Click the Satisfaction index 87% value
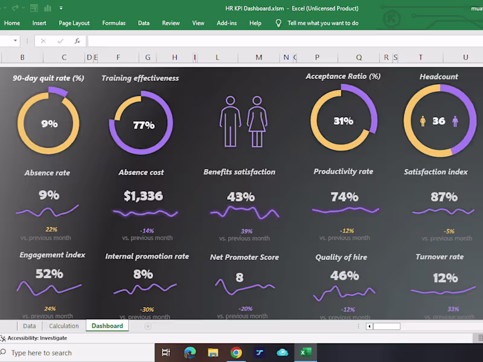The width and height of the screenshot is (483, 362). 444,197
